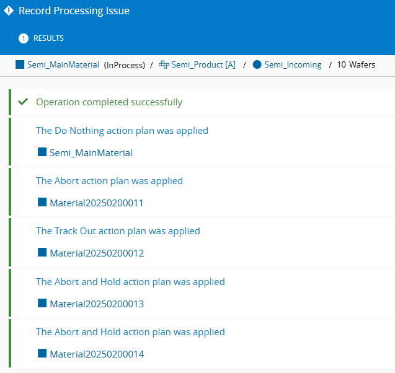Image resolution: width=395 pixels, height=373 pixels.
Task: Click the Semi_Incoming circle icon
Action: (x=257, y=64)
